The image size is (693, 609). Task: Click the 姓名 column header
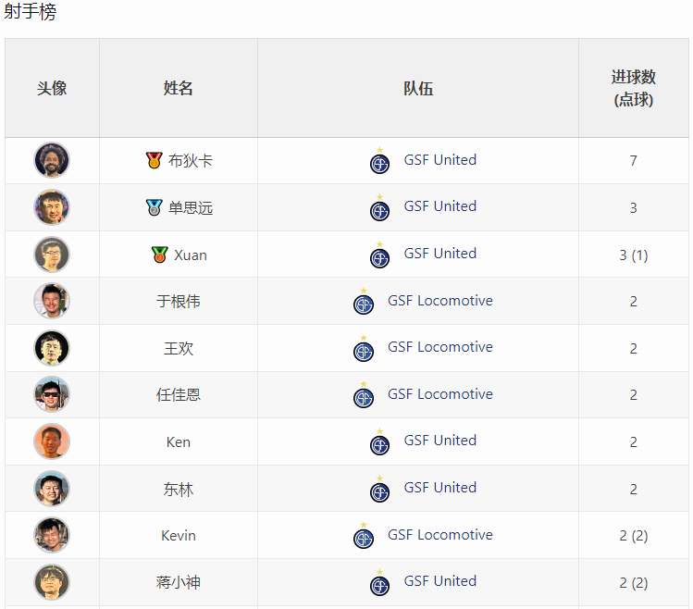(179, 88)
